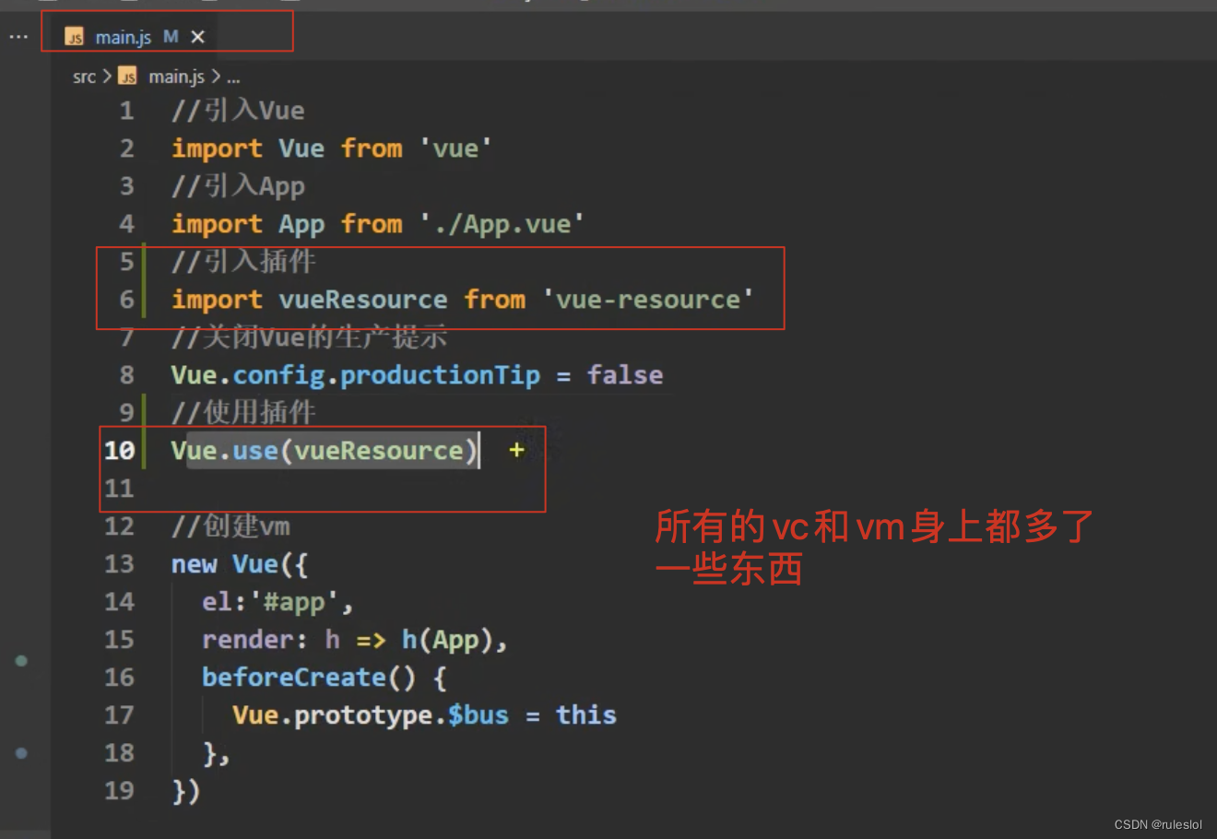The width and height of the screenshot is (1217, 839).
Task: Open the editor actions ellipsis menu
Action: 17,36
